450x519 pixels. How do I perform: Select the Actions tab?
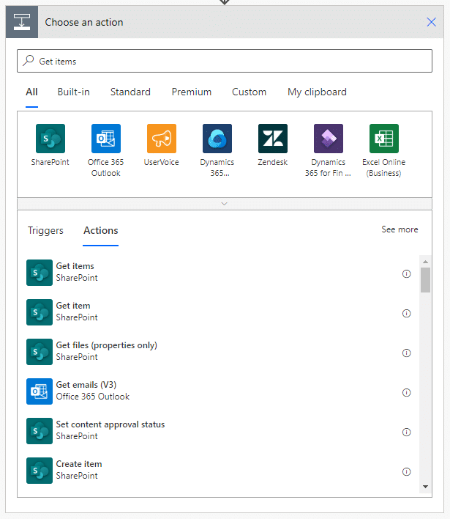point(101,230)
